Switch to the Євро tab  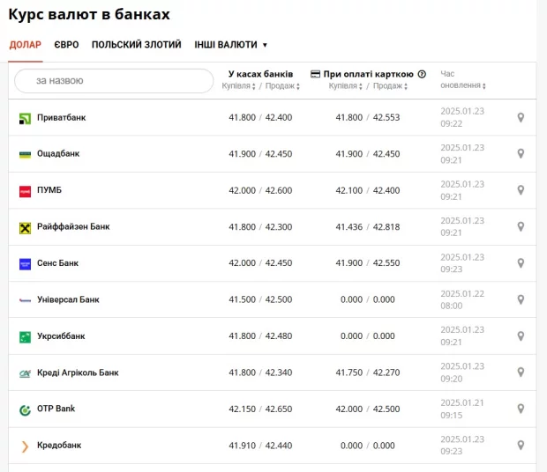point(66,45)
